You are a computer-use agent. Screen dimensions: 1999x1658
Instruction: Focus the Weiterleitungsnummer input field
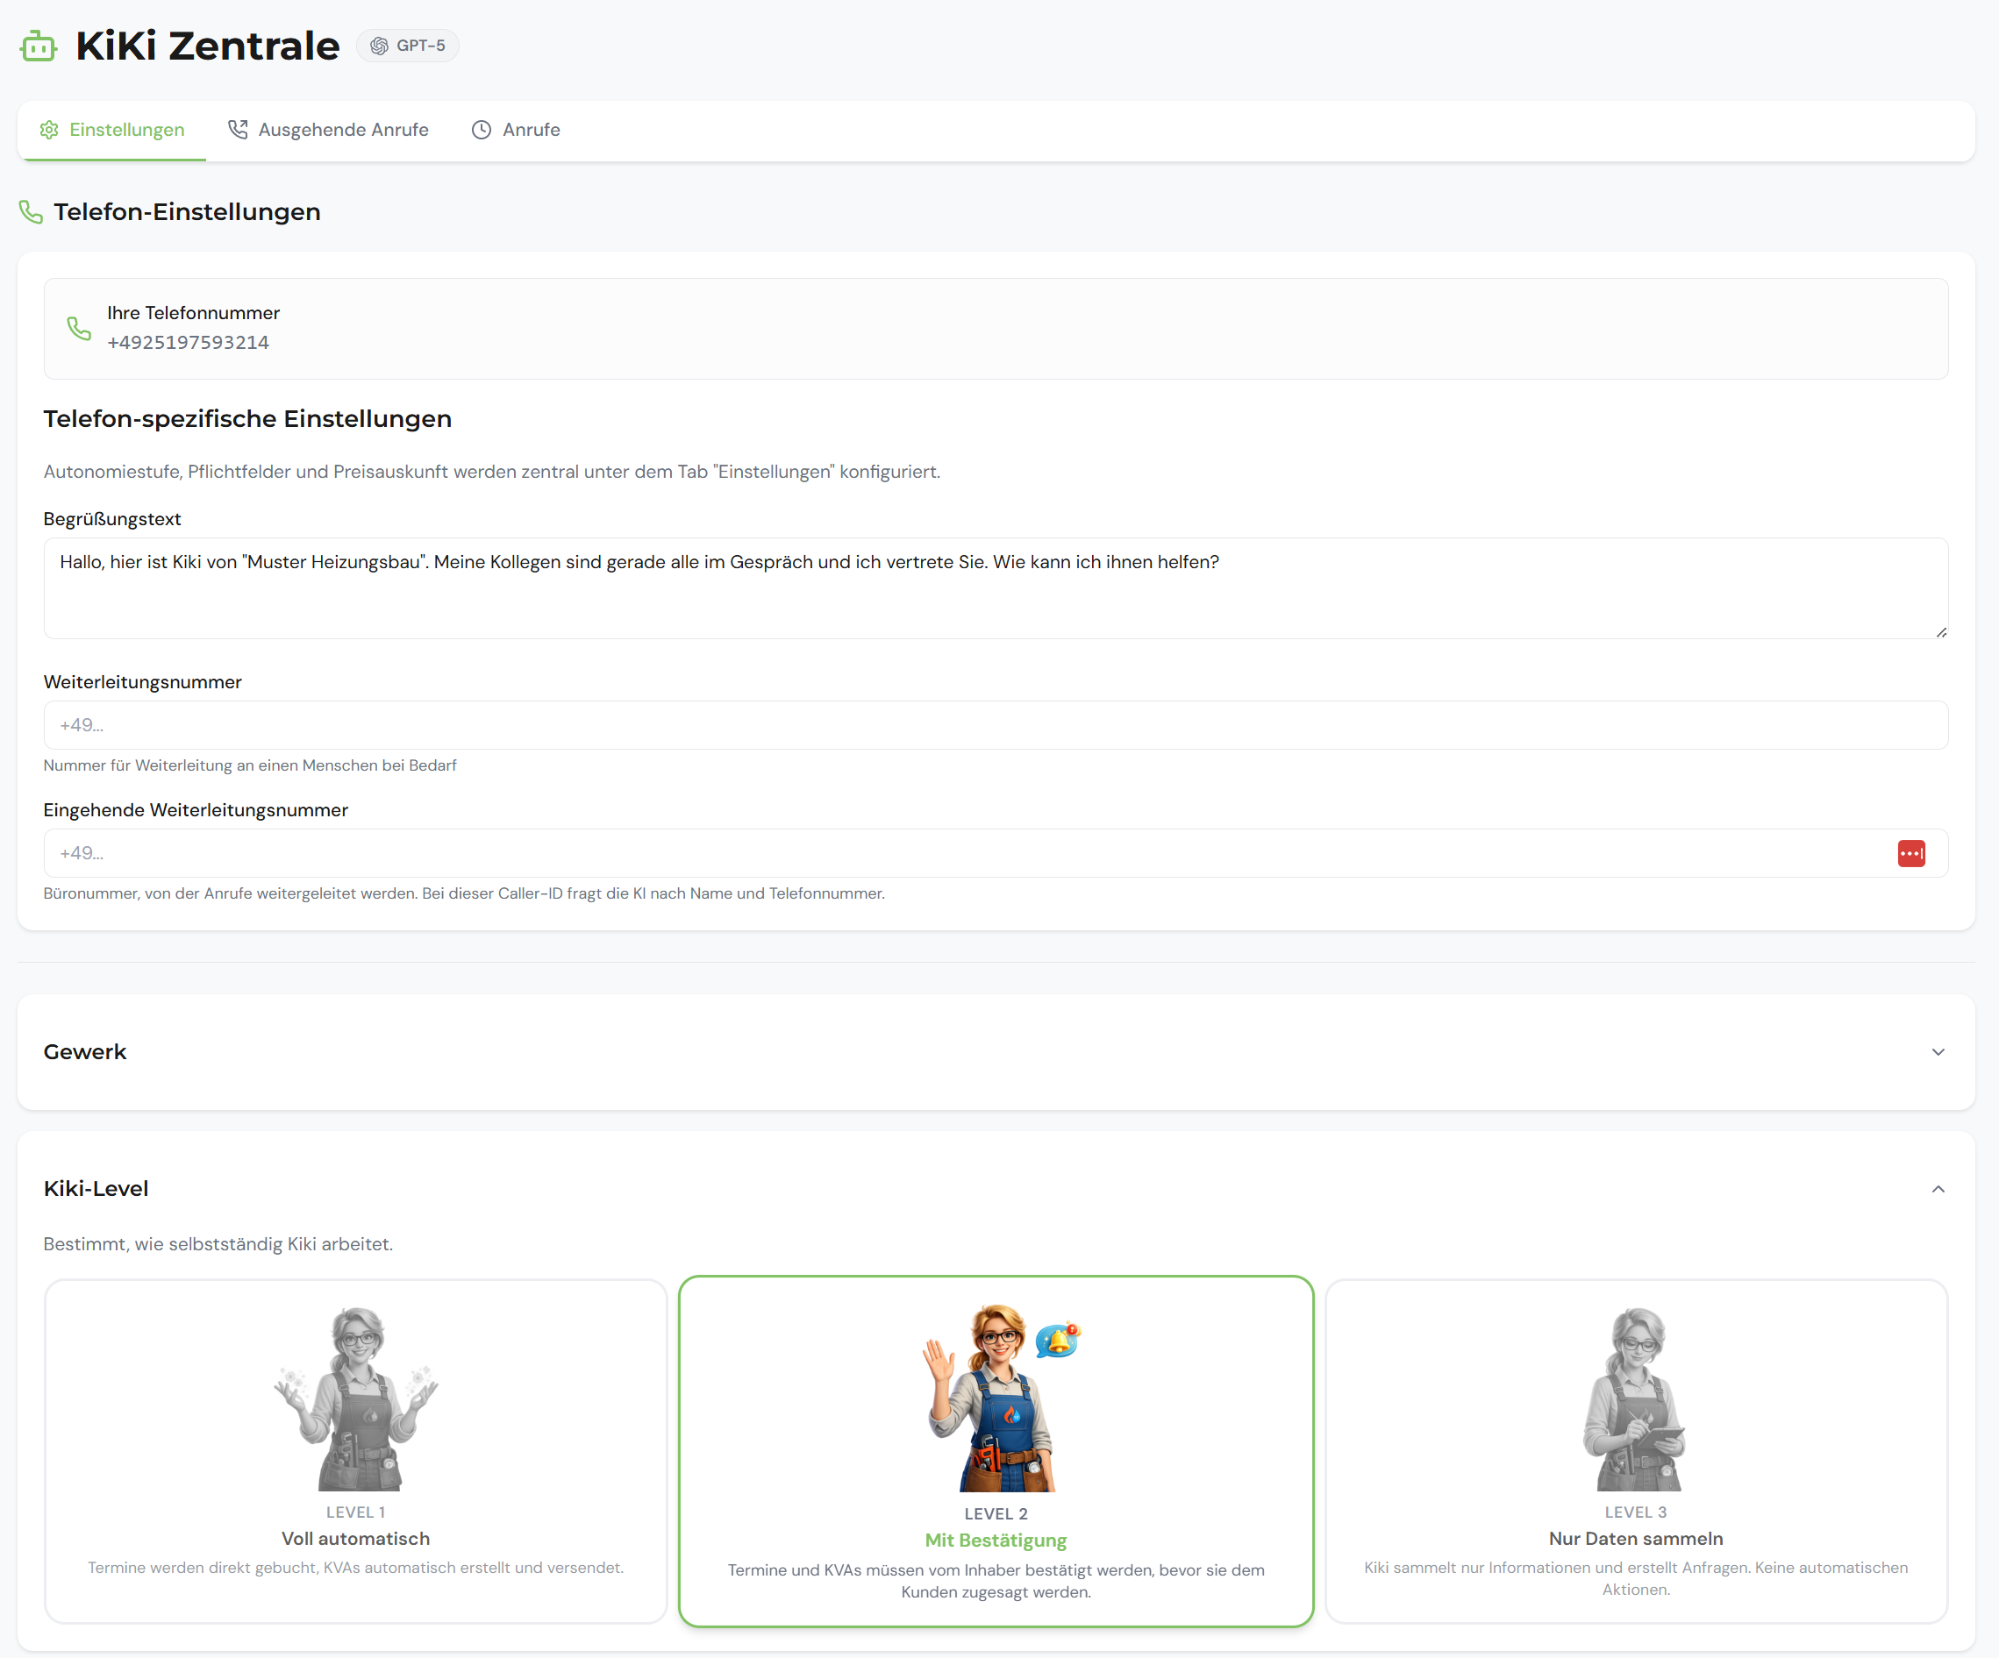(x=995, y=725)
